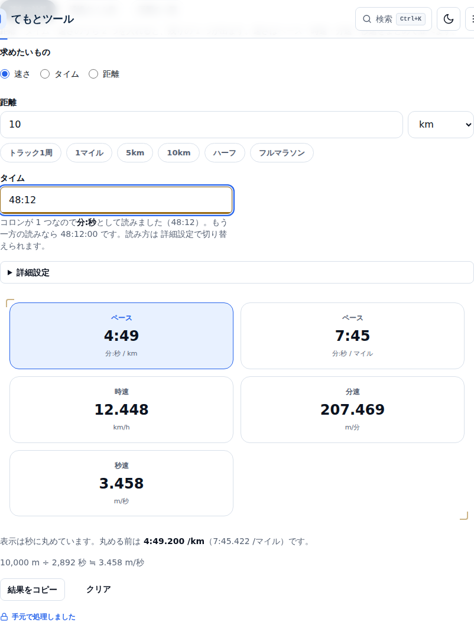Choose the 1マイル preset
474x625 pixels.
click(89, 152)
